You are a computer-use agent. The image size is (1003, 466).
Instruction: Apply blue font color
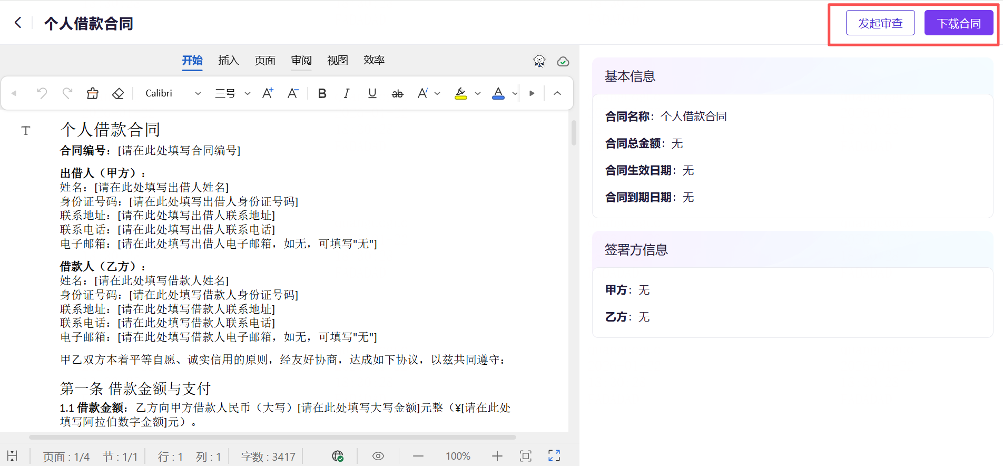pyautogui.click(x=498, y=93)
